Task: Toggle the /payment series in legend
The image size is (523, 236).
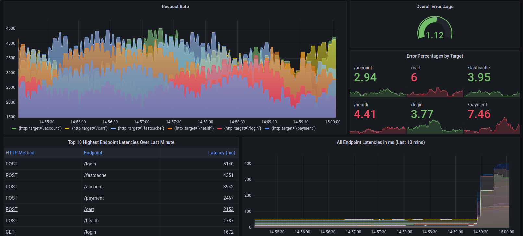Action: [293, 128]
